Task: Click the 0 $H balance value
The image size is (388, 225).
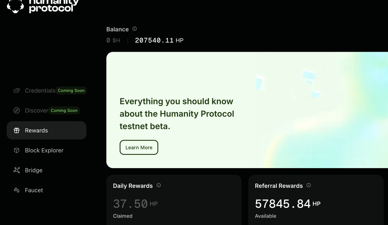Action: (x=113, y=40)
